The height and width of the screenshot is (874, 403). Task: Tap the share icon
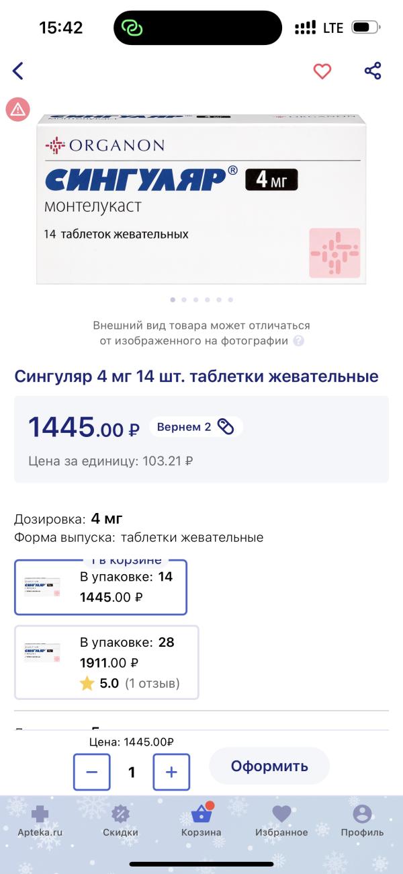pyautogui.click(x=373, y=71)
